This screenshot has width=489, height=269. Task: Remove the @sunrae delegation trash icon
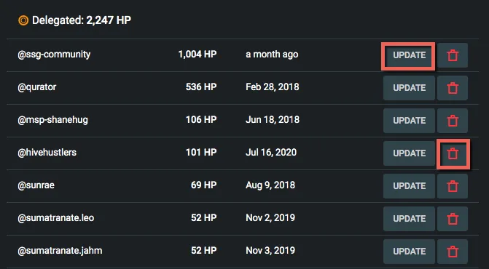(453, 186)
